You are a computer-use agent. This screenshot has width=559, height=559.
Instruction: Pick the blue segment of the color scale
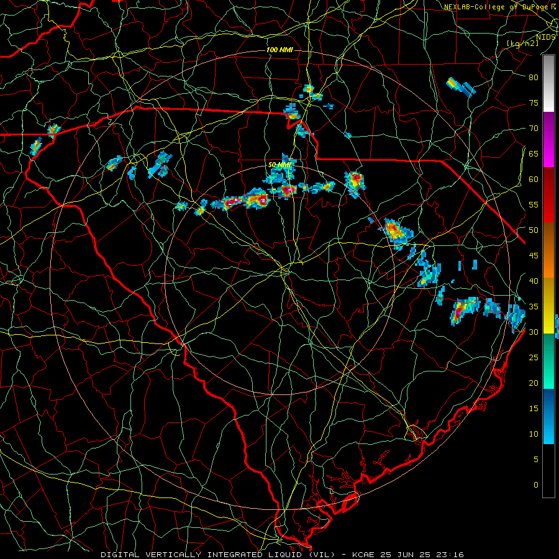click(x=548, y=416)
